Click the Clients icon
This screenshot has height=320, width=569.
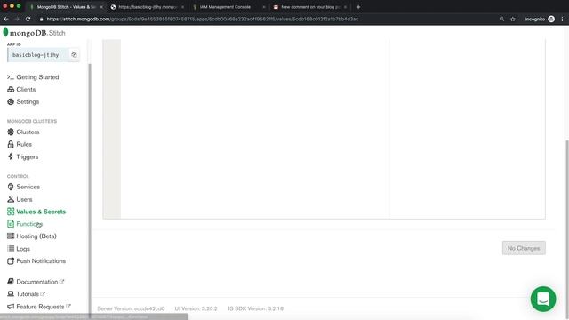(11, 89)
